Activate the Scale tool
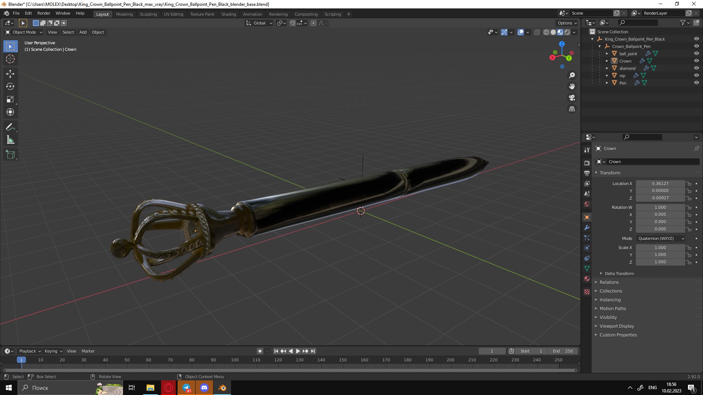Image resolution: width=703 pixels, height=395 pixels. click(x=10, y=99)
